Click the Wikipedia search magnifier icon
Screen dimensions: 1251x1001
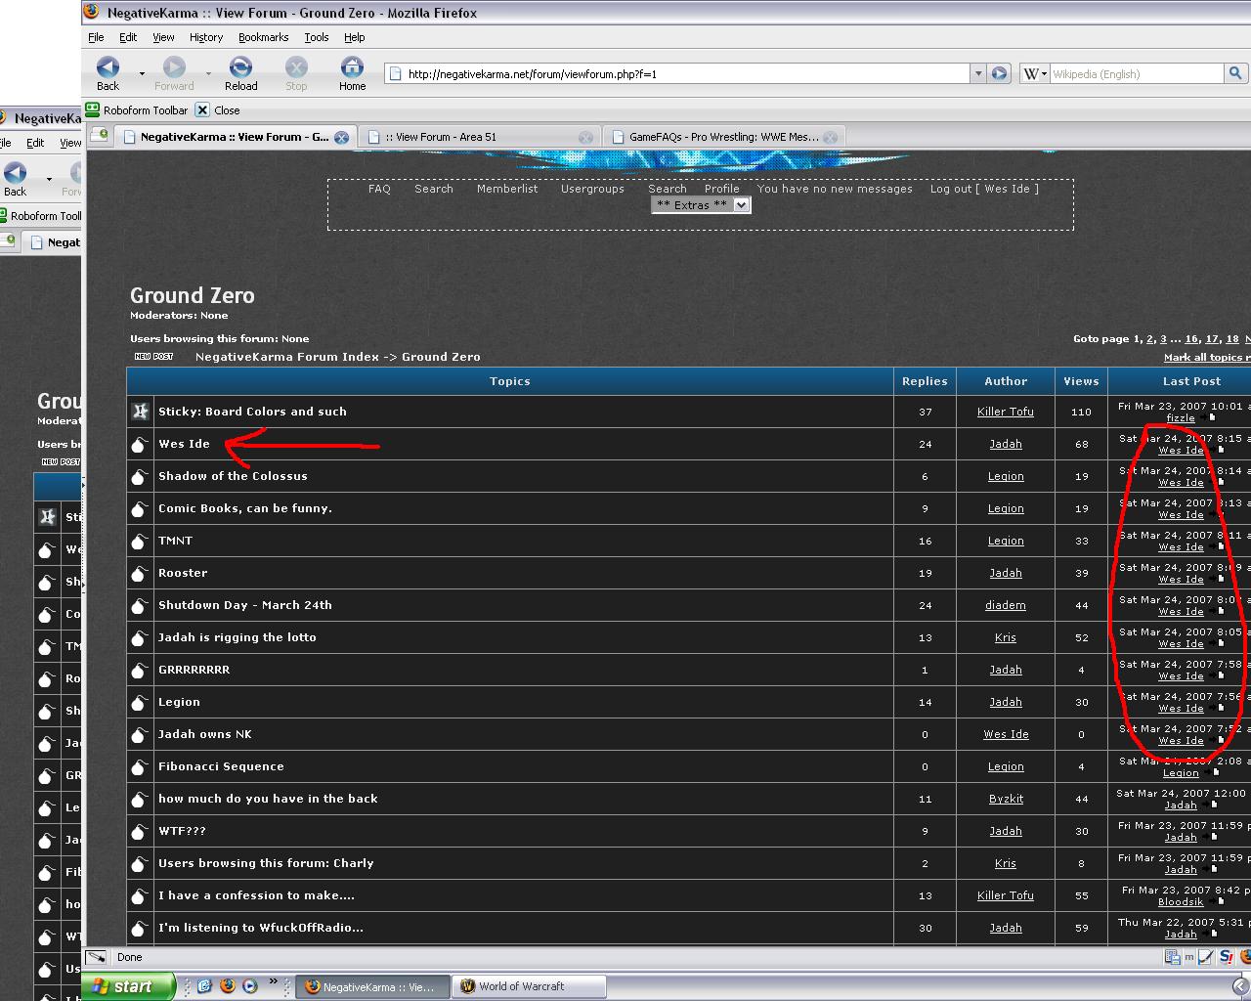click(1235, 73)
